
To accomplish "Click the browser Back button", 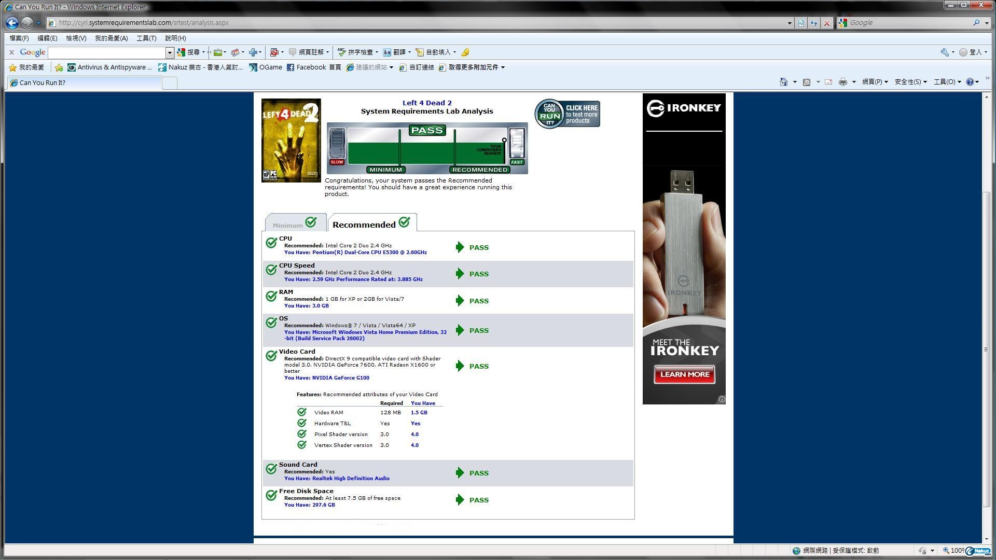I will [x=12, y=23].
